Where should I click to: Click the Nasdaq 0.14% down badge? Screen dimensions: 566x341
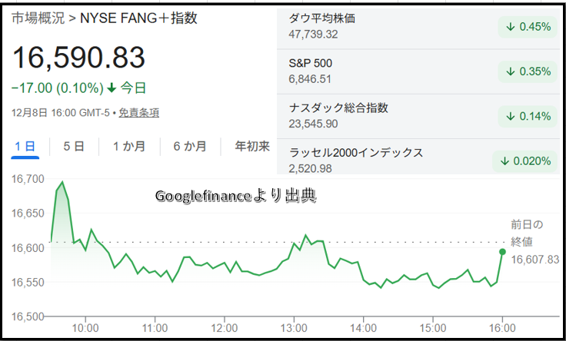pos(528,116)
